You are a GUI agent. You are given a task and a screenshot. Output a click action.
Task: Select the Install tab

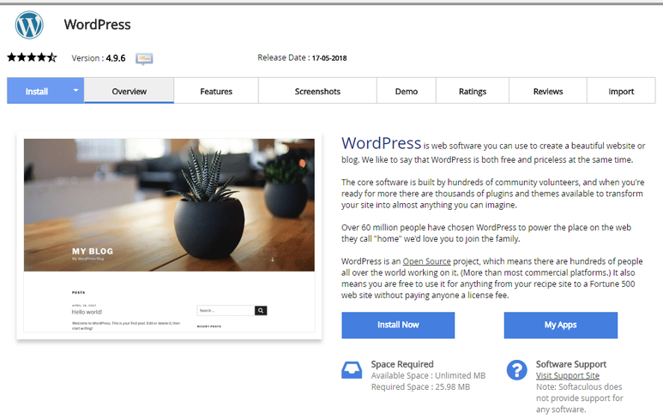[x=37, y=91]
